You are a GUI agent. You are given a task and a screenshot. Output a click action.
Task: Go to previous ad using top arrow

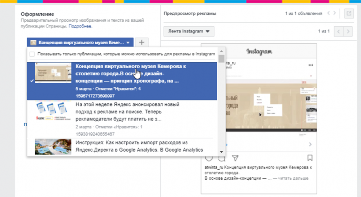click(329, 13)
